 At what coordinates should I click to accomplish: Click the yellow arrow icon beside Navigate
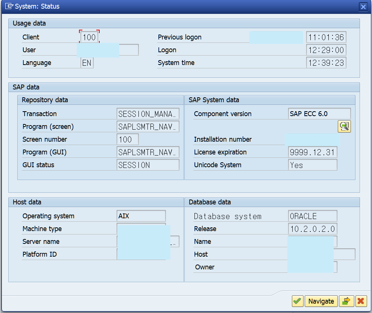(x=346, y=301)
